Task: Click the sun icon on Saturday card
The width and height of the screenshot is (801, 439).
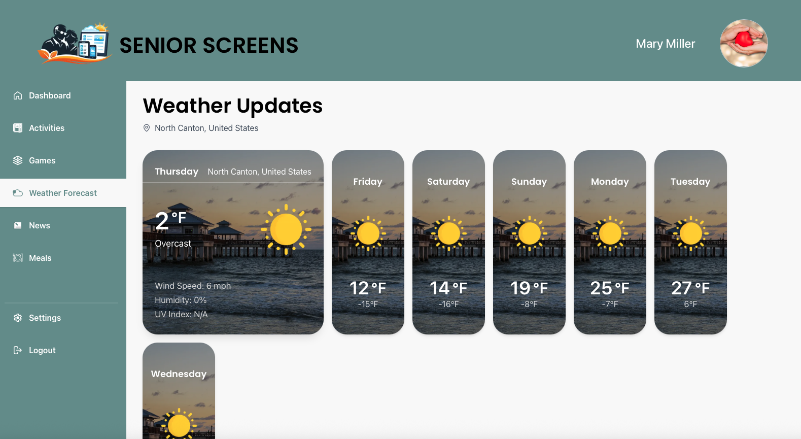Action: tap(448, 233)
